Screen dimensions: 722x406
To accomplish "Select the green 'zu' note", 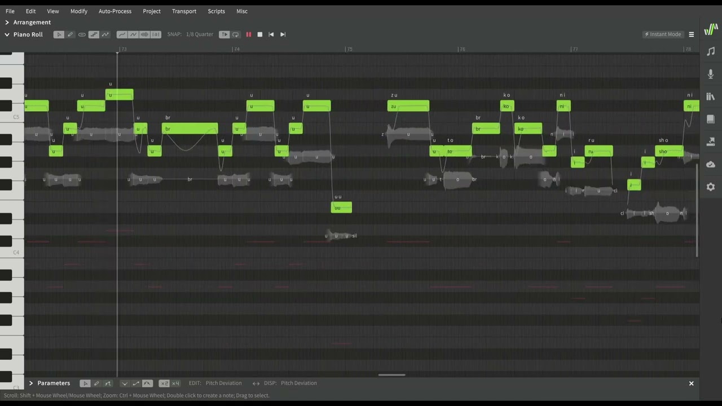I will point(408,106).
